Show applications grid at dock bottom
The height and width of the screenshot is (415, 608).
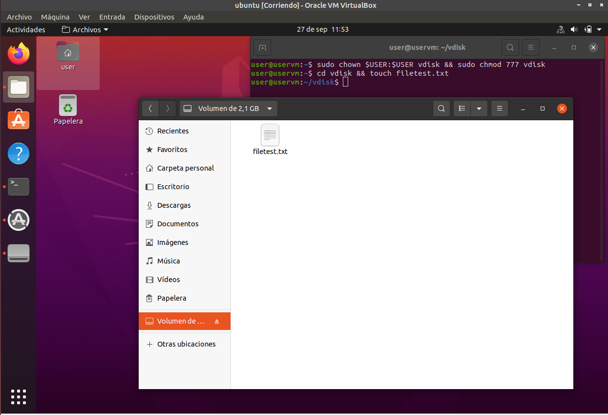click(x=19, y=397)
